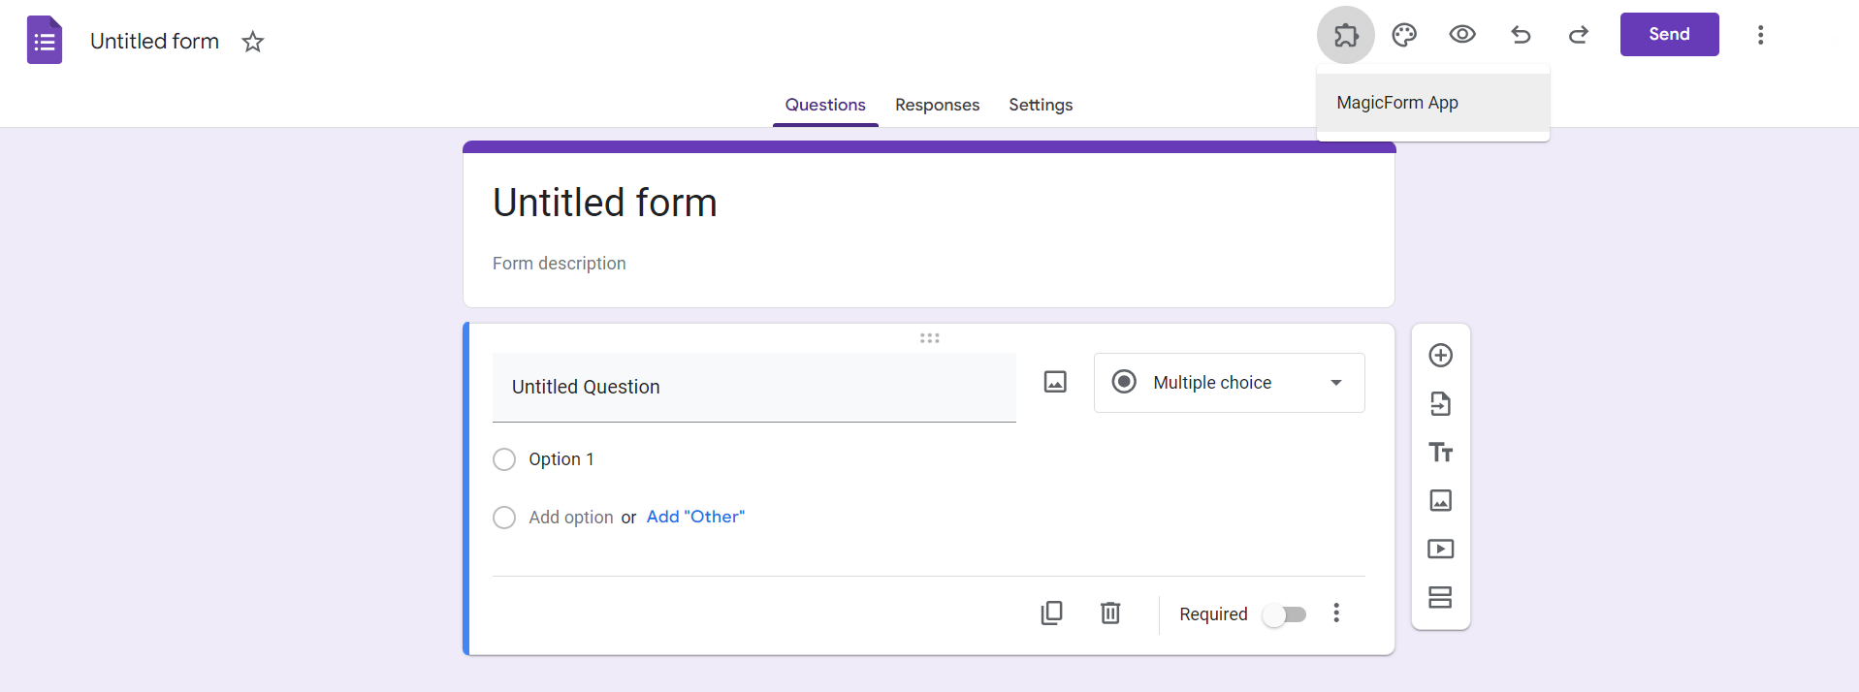Add a new question with plus icon
Screen dimensions: 1859x692
1440,356
